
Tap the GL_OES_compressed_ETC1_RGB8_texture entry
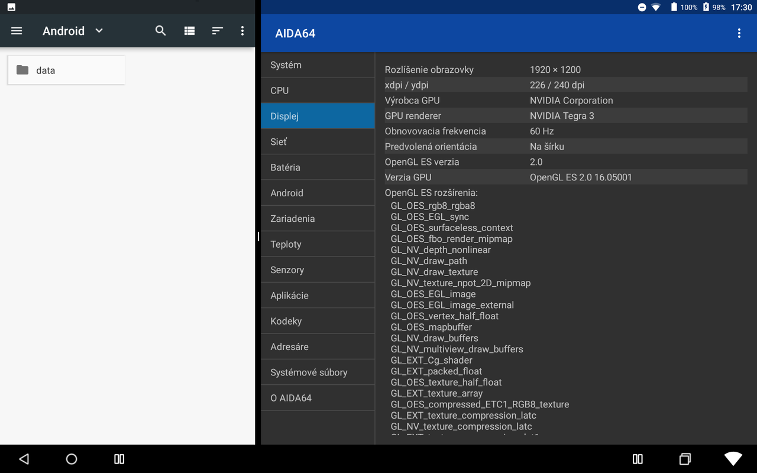coord(480,404)
